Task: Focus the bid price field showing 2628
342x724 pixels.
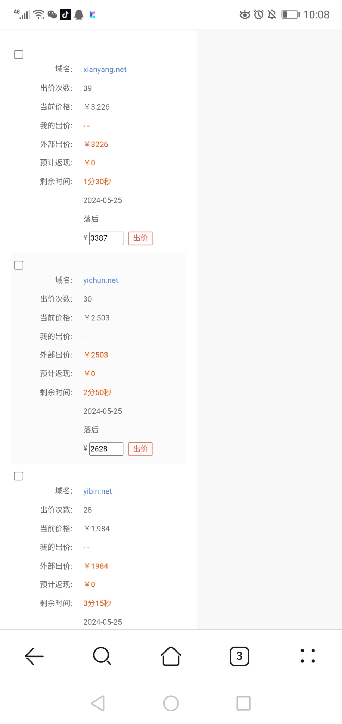Action: pos(106,449)
